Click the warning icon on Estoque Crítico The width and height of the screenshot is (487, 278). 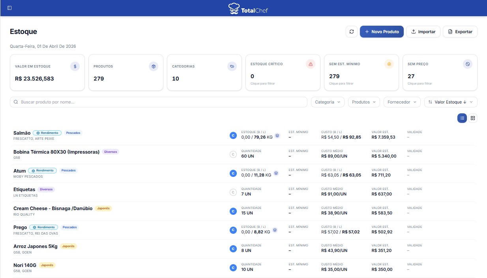pos(311,64)
